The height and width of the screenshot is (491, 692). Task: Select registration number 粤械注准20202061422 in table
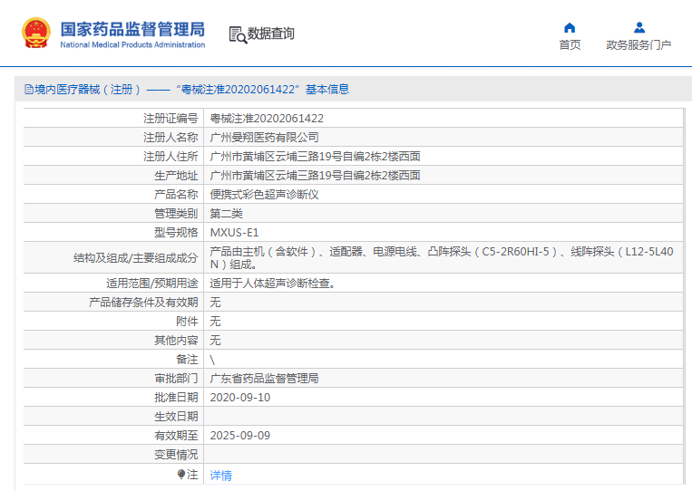[x=267, y=119]
